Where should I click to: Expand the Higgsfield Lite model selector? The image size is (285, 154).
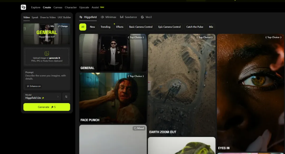tap(42, 97)
